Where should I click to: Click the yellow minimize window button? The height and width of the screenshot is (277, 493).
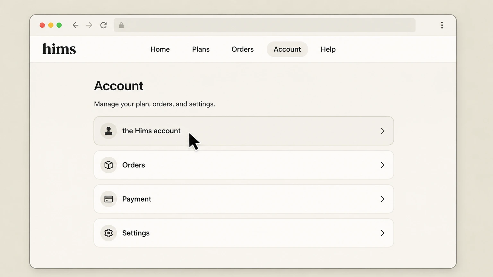click(51, 25)
